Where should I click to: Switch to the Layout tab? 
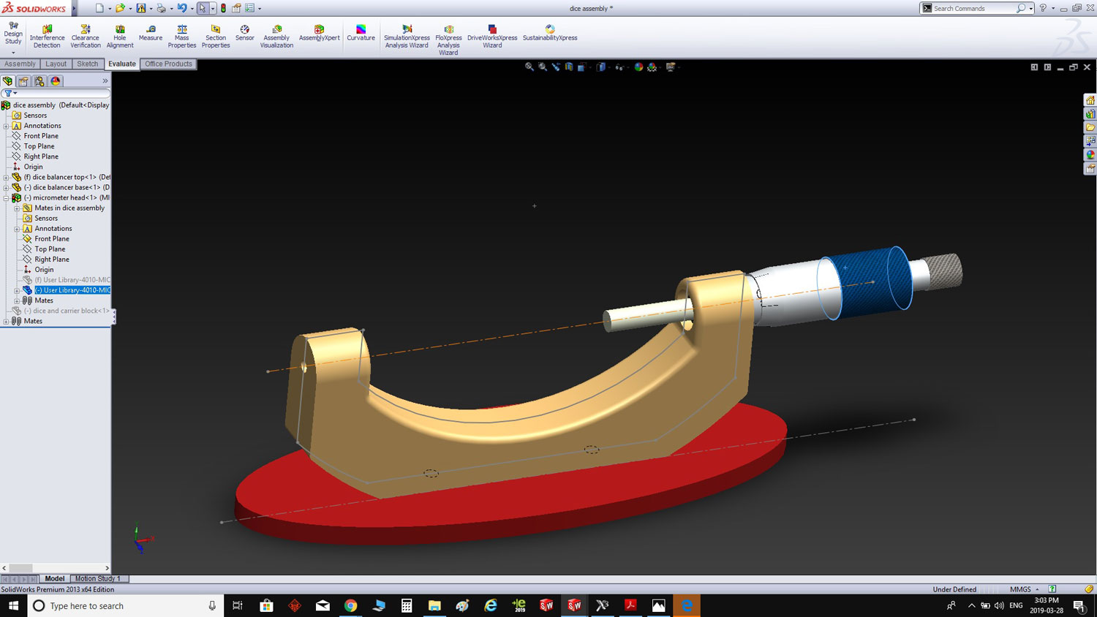click(56, 64)
